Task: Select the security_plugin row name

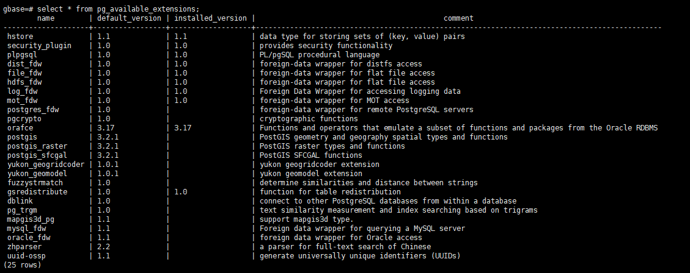Action: tap(39, 46)
